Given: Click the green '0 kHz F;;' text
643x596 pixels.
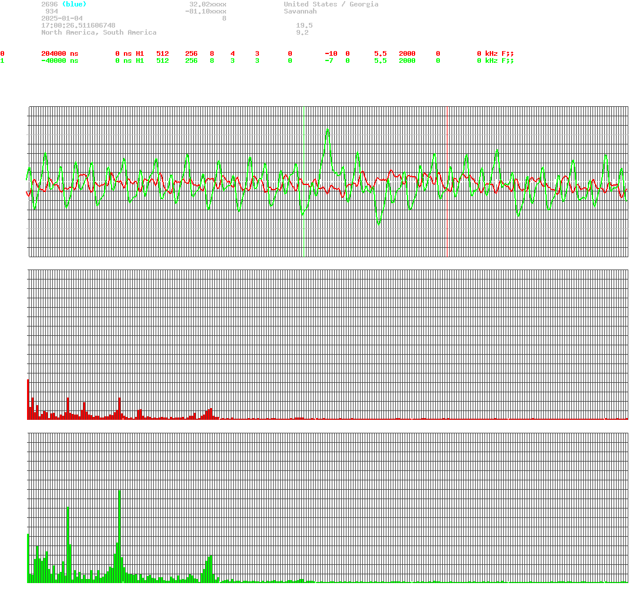Looking at the screenshot, I should pyautogui.click(x=496, y=60).
